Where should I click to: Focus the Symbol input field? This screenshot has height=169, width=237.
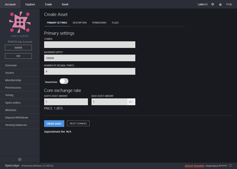[89, 45]
